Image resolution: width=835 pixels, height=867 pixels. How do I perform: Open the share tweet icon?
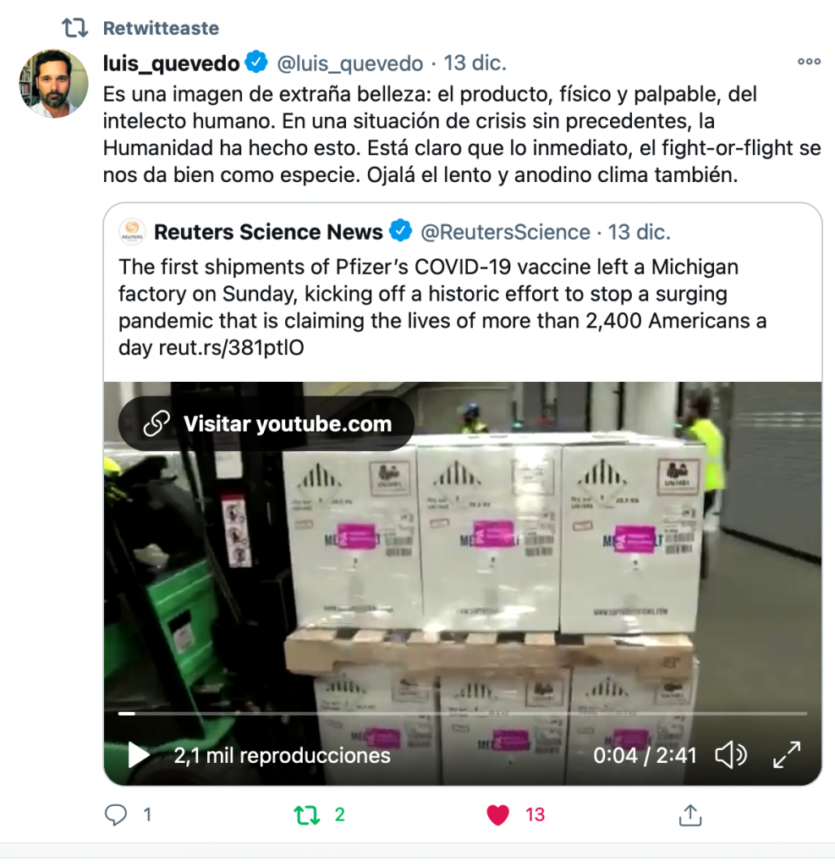pos(689,815)
